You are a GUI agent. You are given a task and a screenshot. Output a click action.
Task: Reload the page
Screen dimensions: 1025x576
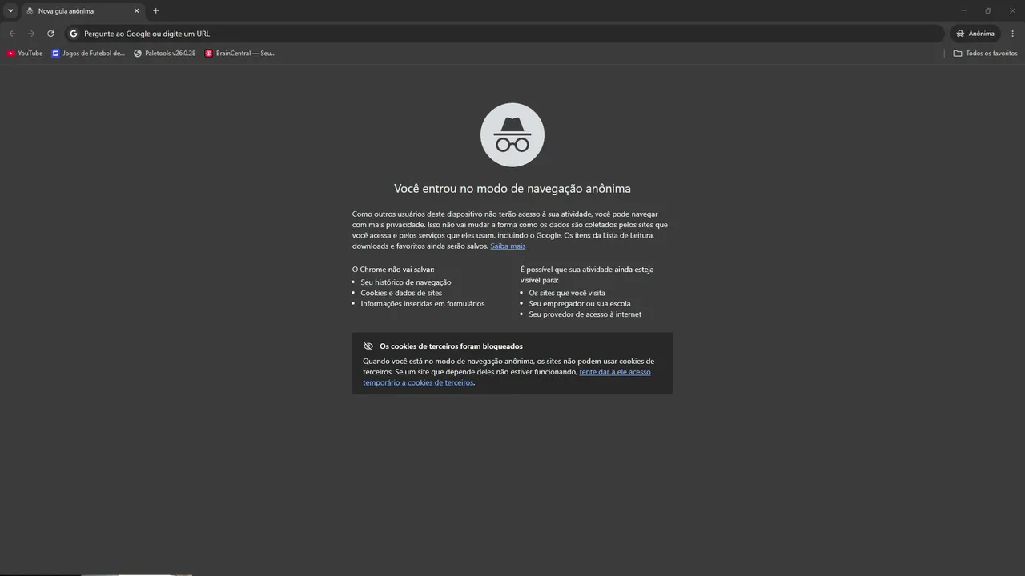coord(50,34)
